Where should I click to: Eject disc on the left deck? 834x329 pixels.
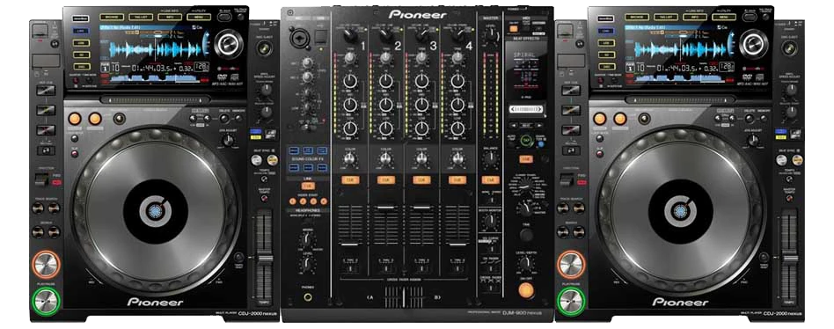(x=264, y=48)
